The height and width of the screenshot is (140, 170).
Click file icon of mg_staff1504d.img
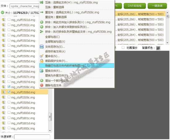pos(4,51)
